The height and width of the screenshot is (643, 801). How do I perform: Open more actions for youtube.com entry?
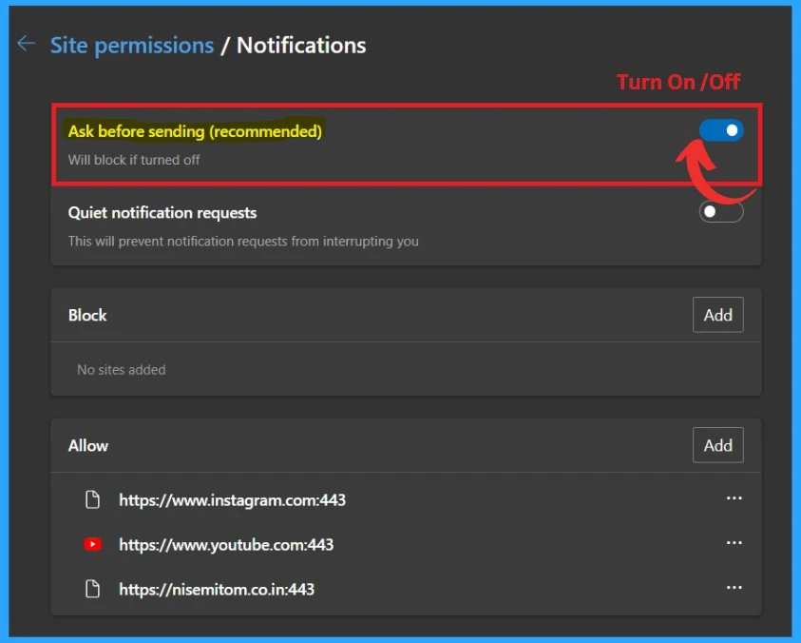(x=734, y=543)
